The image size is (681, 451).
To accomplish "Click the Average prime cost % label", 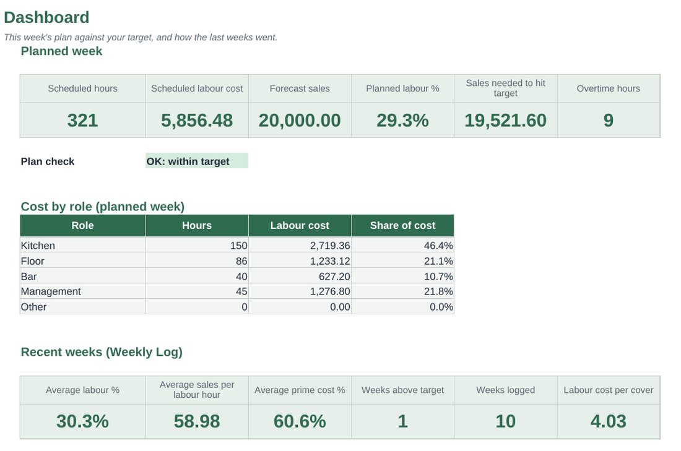I will [300, 390].
